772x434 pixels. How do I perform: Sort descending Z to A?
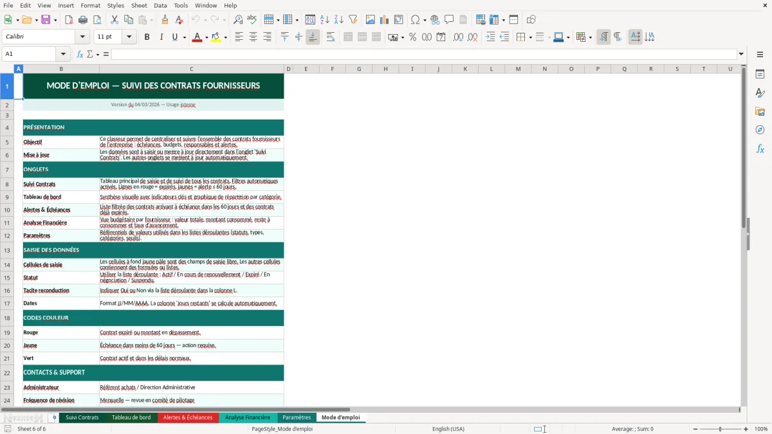click(x=339, y=20)
